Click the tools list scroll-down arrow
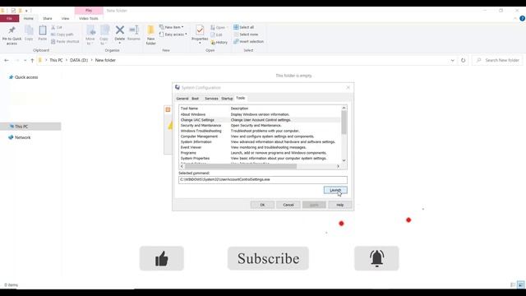 344,160
